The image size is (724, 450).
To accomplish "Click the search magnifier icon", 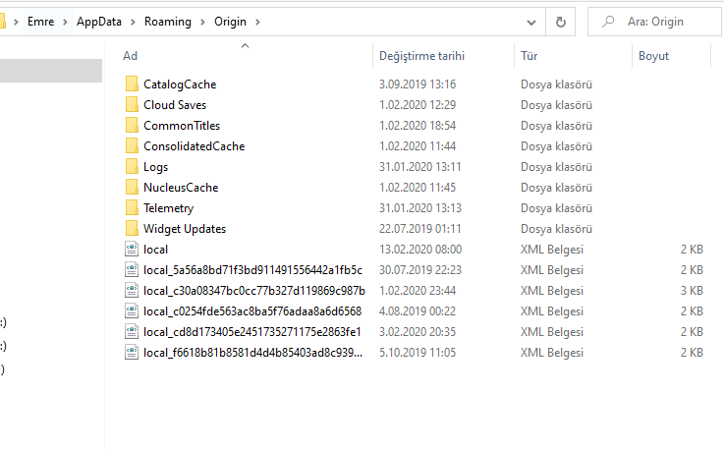I will (x=608, y=22).
